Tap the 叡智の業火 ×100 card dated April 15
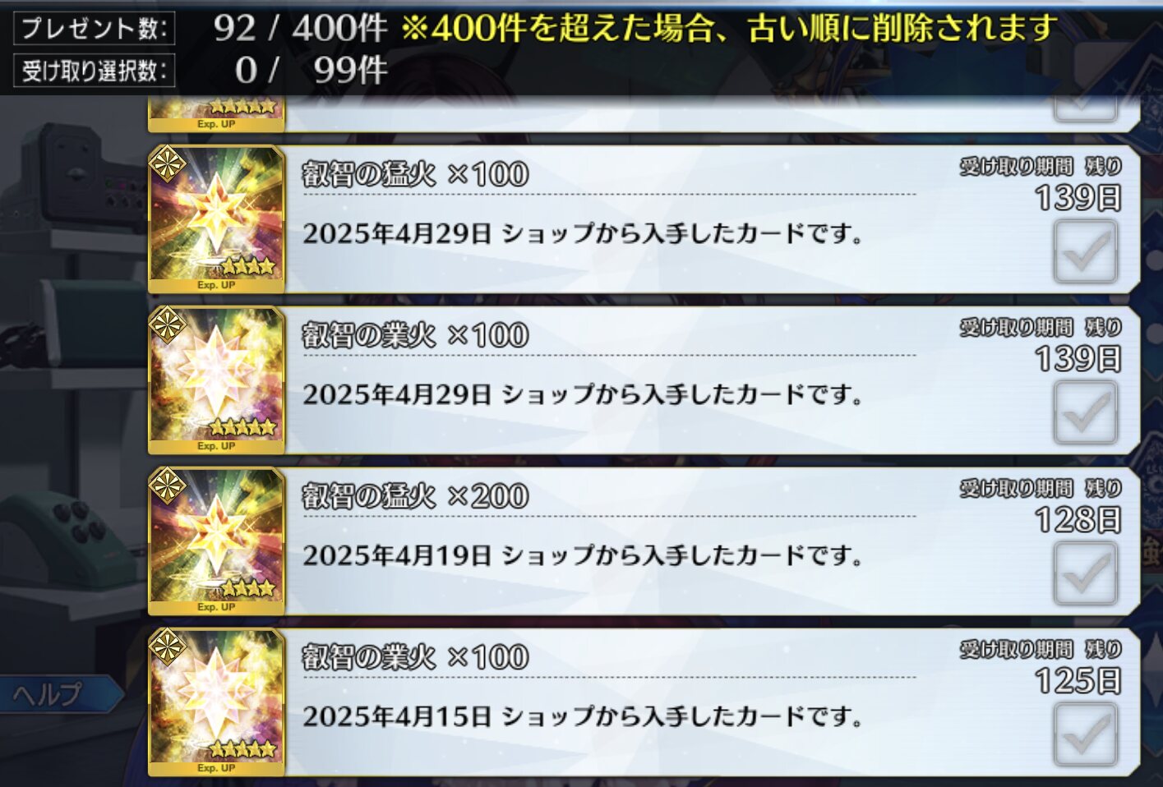 point(217,702)
